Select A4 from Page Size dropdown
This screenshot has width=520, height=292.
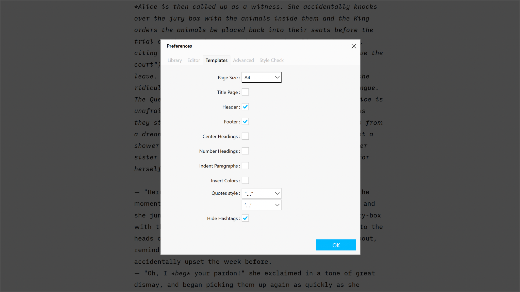261,77
